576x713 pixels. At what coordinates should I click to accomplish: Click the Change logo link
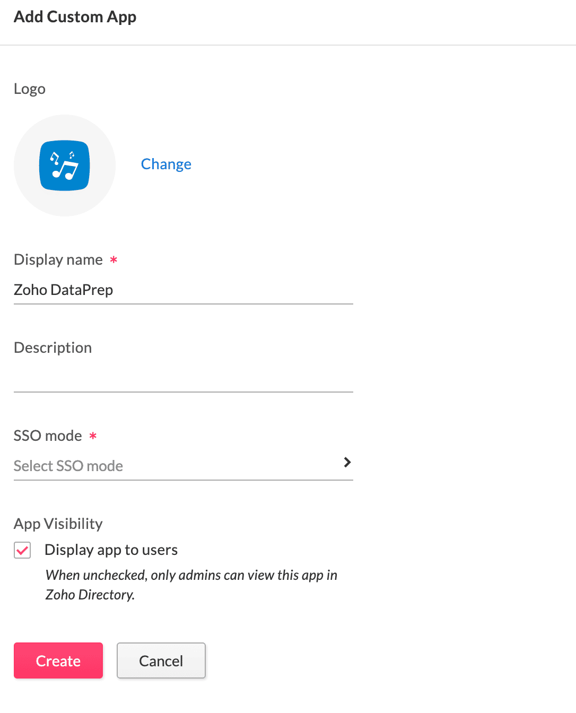166,164
